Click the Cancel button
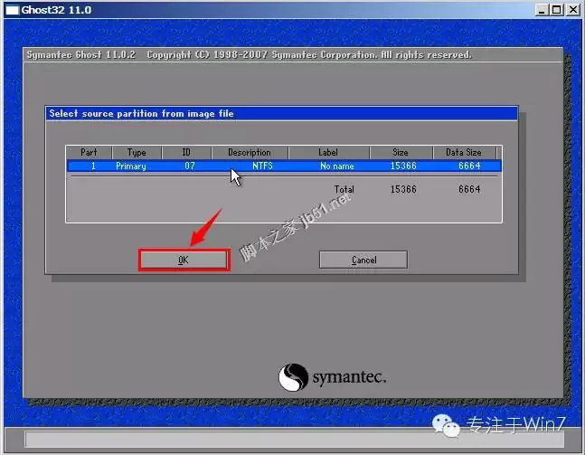Screen dimensions: 585x455 click(x=363, y=260)
